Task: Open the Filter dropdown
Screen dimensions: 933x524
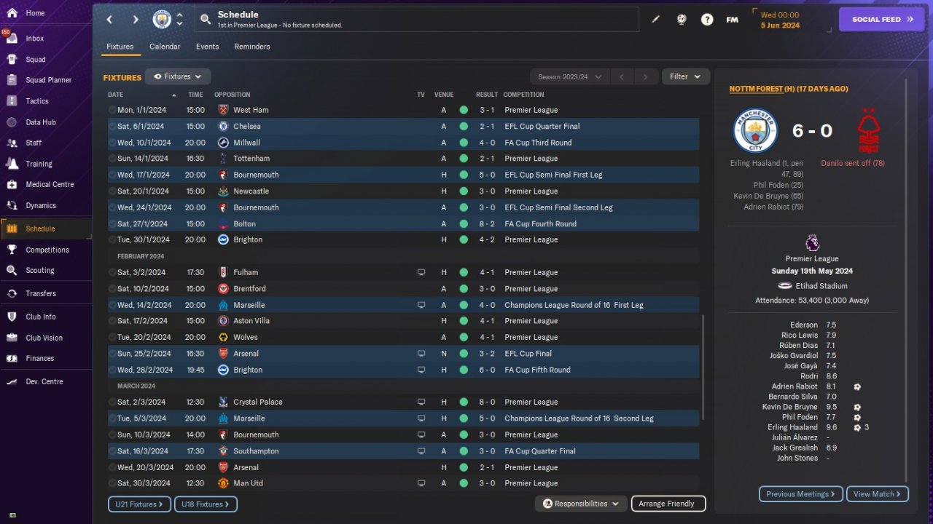Action: (685, 76)
